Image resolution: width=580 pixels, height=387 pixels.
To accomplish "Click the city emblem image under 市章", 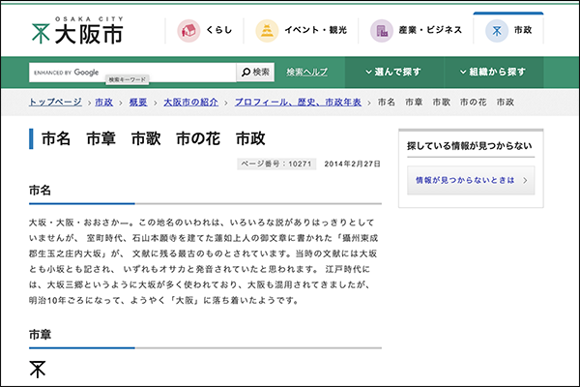I will [x=38, y=370].
